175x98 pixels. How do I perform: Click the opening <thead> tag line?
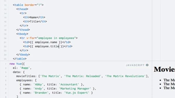coord(22,9)
